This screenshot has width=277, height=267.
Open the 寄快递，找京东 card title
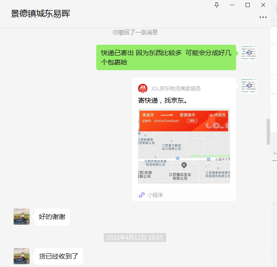162,100
